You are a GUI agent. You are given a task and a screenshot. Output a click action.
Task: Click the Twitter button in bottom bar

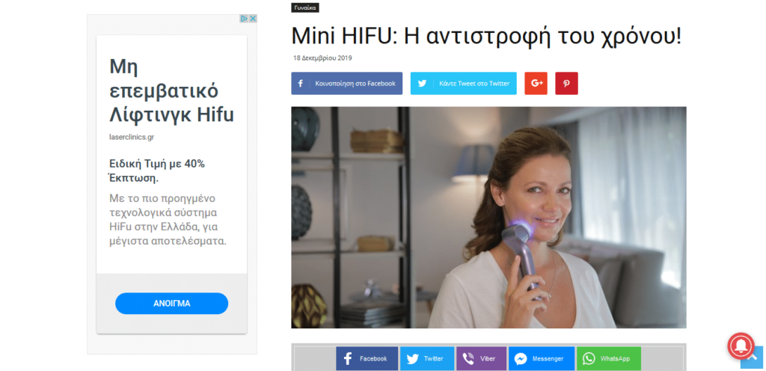tap(427, 359)
